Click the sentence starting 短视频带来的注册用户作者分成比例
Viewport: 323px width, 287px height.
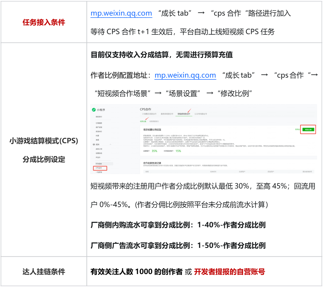(x=203, y=195)
